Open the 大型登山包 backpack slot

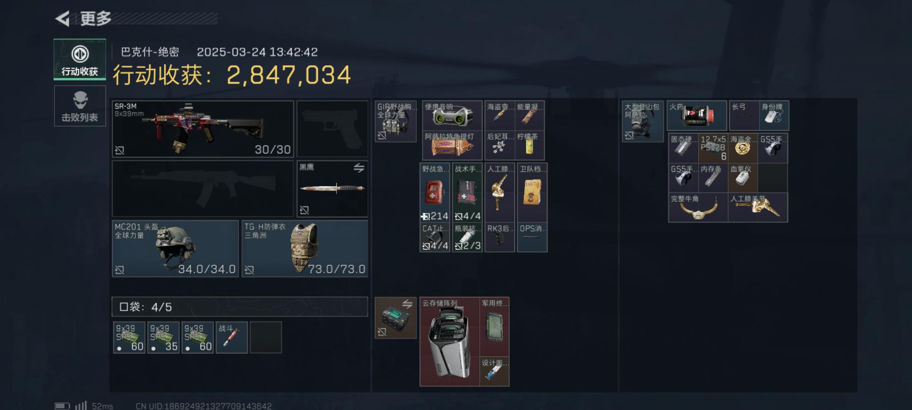[x=643, y=121]
